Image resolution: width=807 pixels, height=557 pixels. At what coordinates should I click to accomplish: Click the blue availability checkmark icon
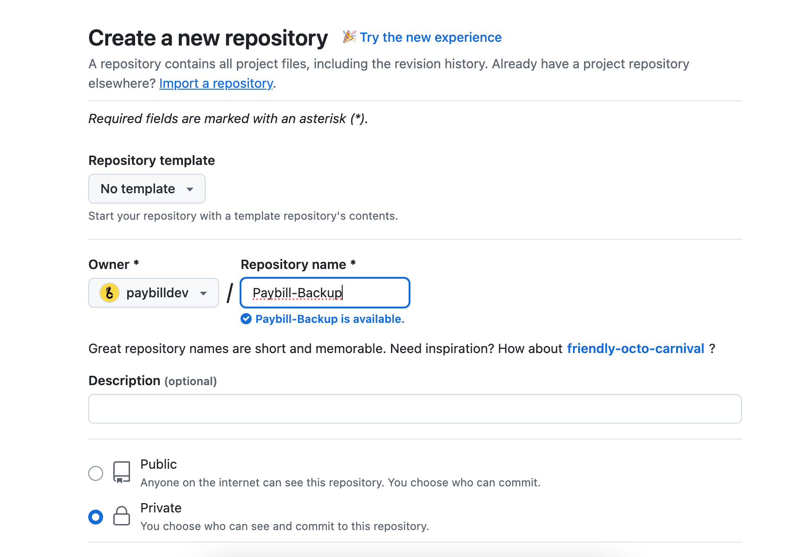[x=246, y=319]
